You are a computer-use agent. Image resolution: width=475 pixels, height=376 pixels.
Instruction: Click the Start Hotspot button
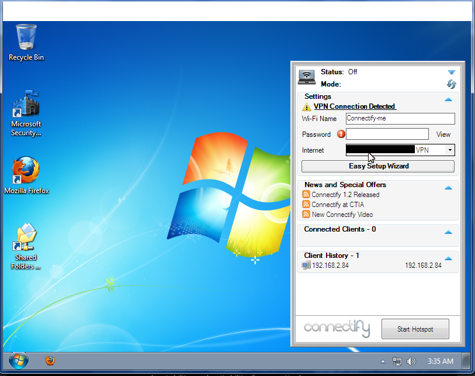click(415, 329)
